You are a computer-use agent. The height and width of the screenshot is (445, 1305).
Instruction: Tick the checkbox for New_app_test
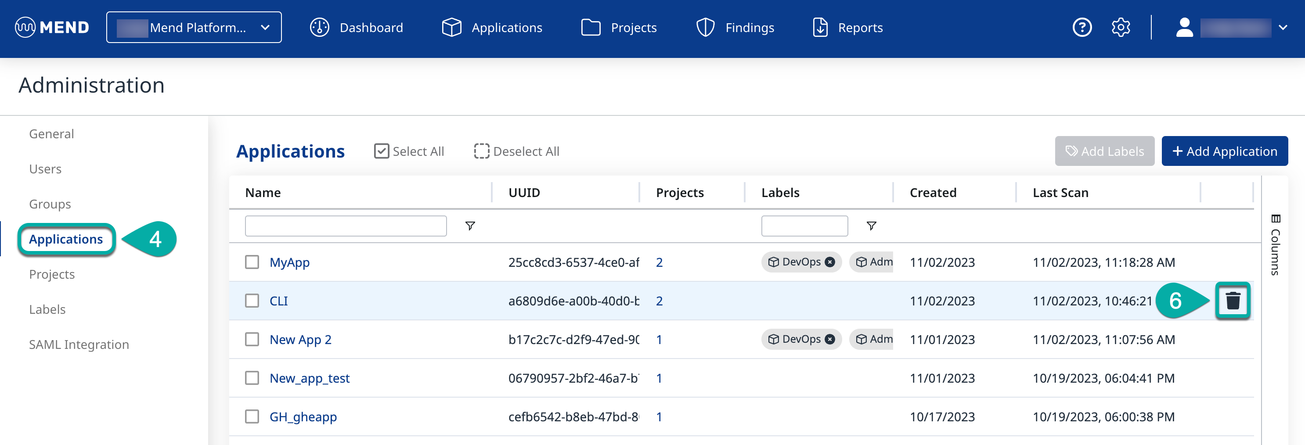(x=252, y=378)
